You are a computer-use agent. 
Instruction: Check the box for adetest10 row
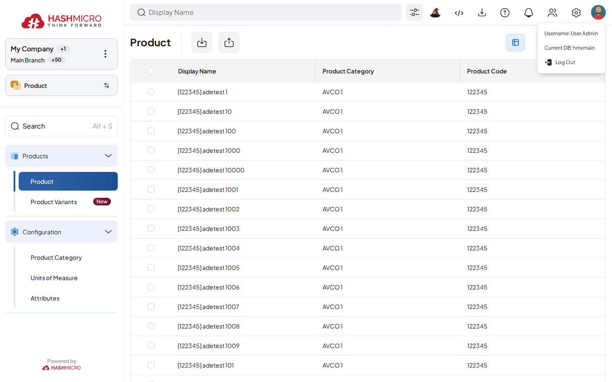pos(151,111)
